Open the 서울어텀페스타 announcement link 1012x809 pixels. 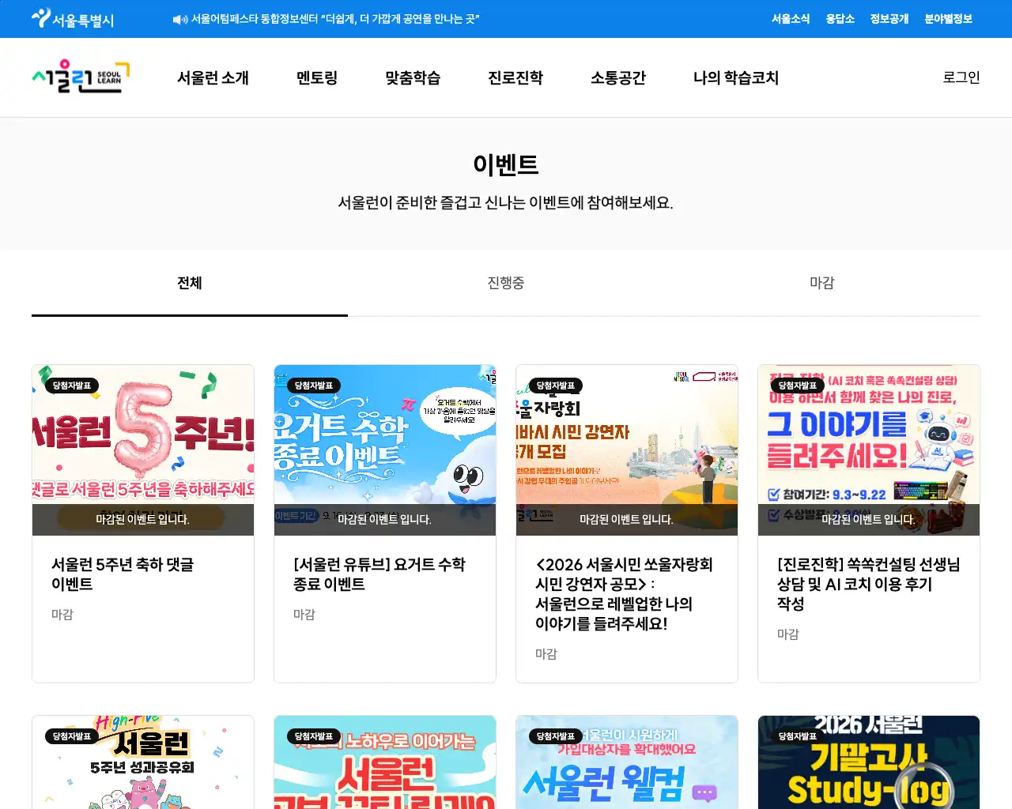[x=335, y=19]
